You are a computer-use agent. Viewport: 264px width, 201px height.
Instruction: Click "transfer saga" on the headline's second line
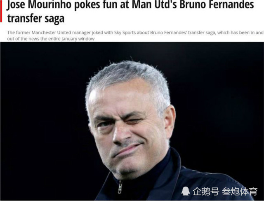click(36, 19)
